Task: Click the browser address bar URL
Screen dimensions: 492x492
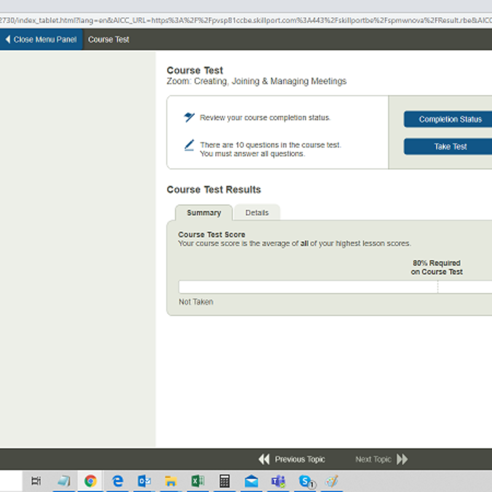Action: point(246,20)
